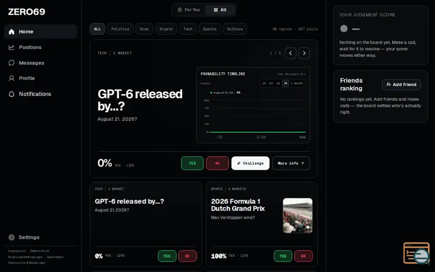Click the 'Friends ranking' heading

point(351,84)
